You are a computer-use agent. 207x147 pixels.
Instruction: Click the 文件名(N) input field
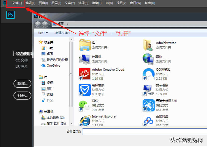pyautogui.click(x=145, y=132)
